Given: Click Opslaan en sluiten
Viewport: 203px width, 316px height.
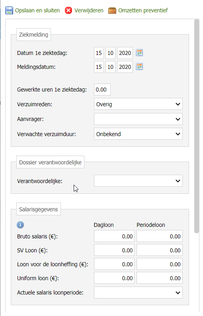Looking at the screenshot, I should pos(37,10).
